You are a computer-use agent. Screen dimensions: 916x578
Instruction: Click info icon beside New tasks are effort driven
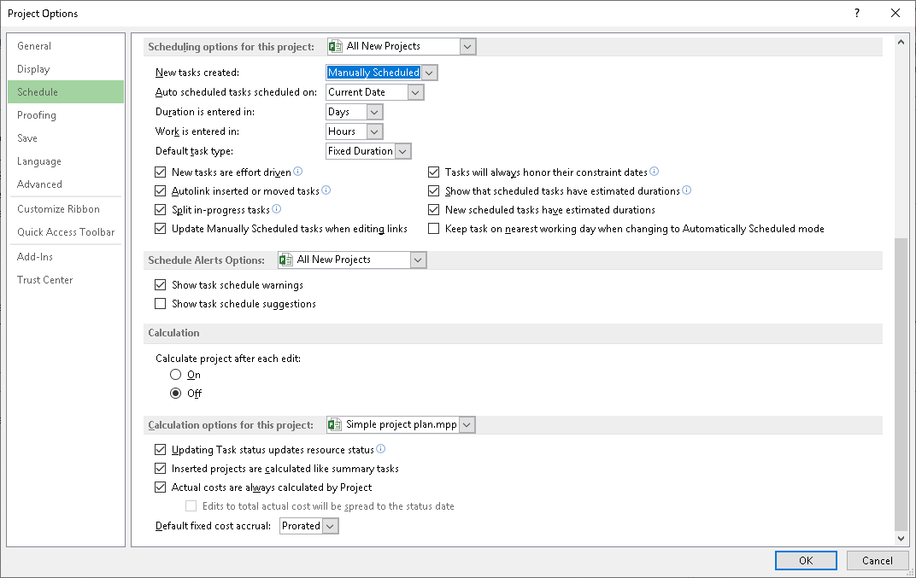click(x=298, y=172)
